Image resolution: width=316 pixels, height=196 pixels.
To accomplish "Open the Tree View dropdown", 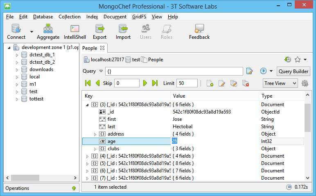I will (280, 83).
